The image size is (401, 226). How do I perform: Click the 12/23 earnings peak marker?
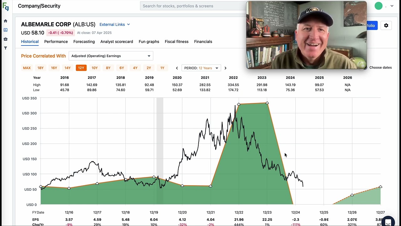(267, 103)
